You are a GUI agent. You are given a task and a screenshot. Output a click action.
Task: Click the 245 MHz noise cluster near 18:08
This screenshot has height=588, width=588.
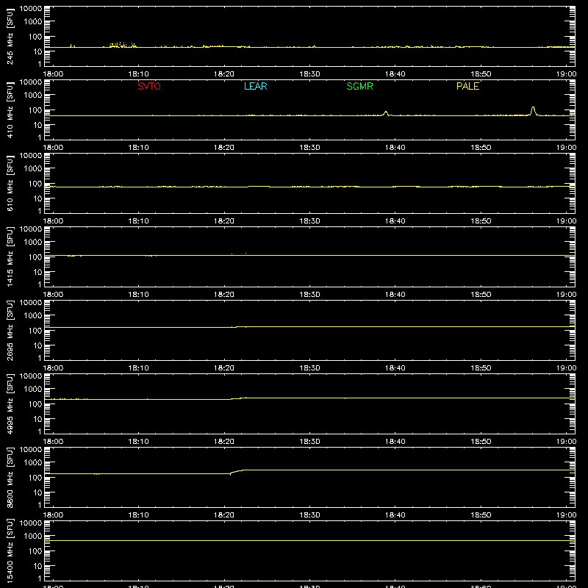point(122,45)
